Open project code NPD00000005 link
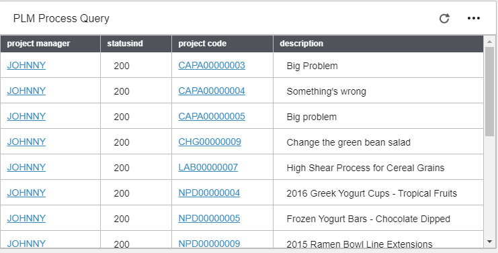The width and height of the screenshot is (498, 253). tap(209, 219)
